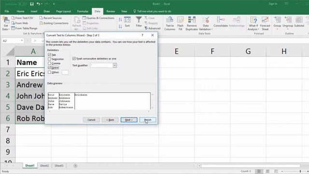
Task: Open the Text qualifier dropdown
Action: [x=115, y=65]
